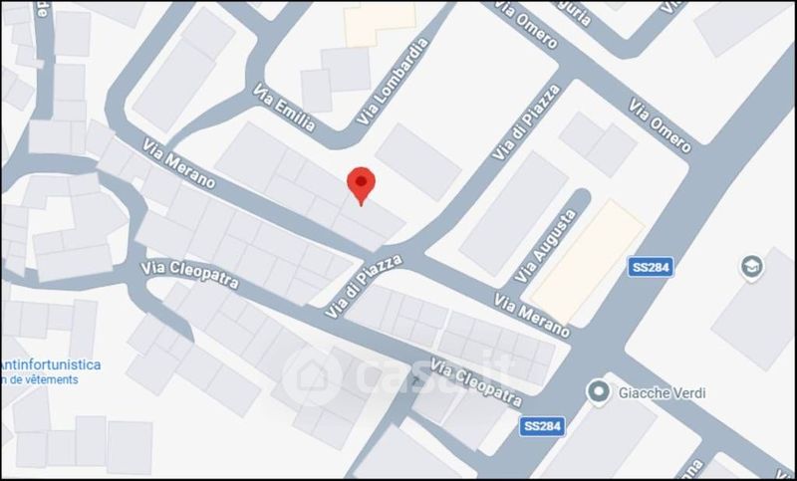Click the lower right Via Cleopatra label
Viewport: 797px width, 481px height.
pos(476,382)
